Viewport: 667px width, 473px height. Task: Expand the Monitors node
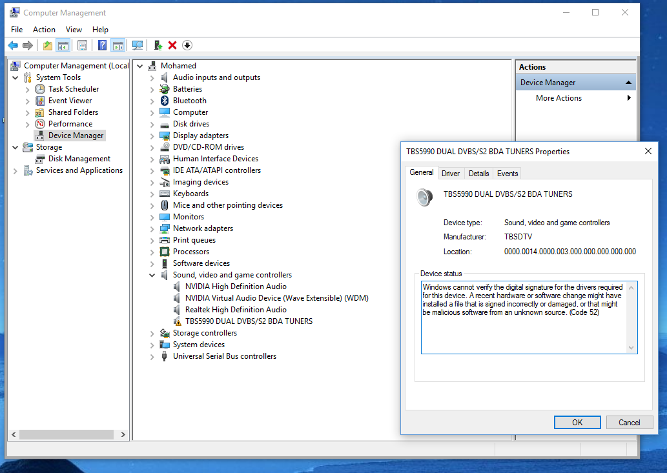click(152, 217)
